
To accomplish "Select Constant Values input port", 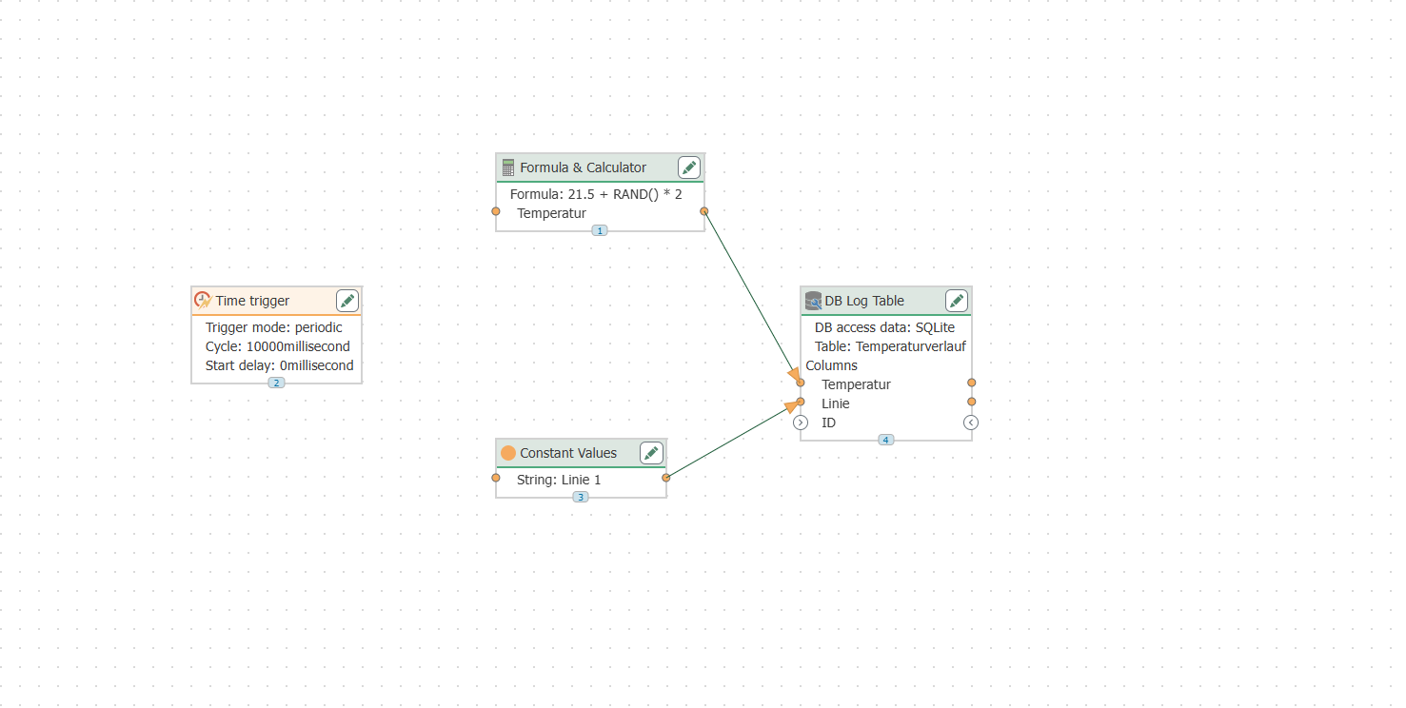I will (x=496, y=478).
